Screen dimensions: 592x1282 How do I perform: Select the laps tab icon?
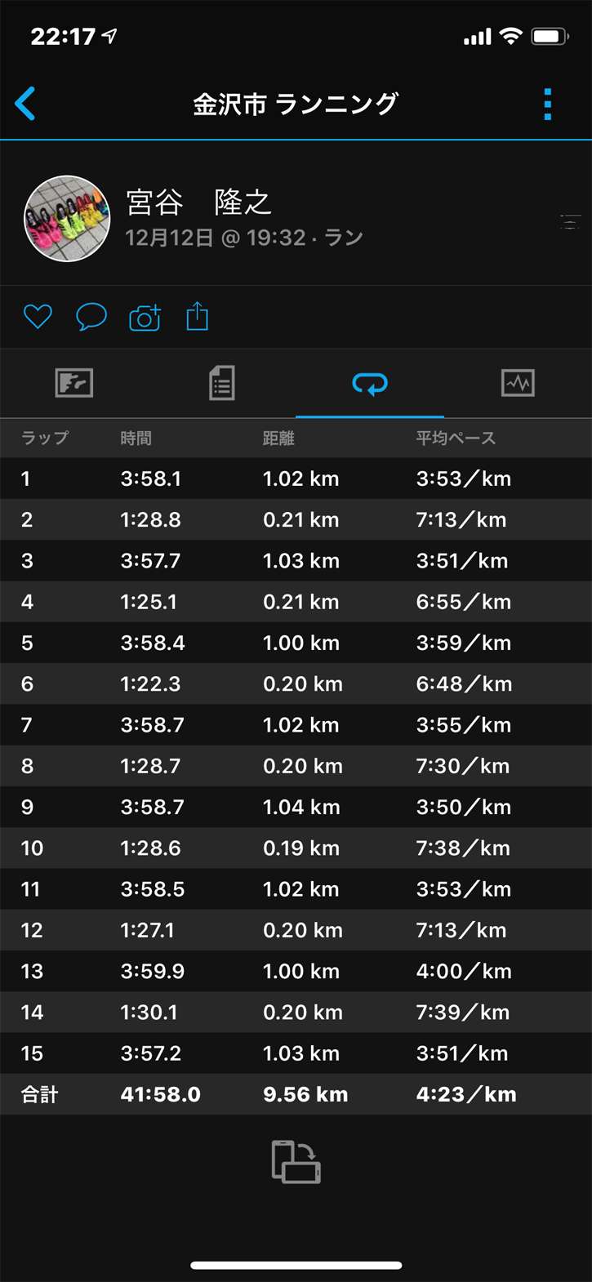[x=370, y=383]
